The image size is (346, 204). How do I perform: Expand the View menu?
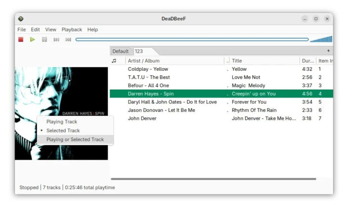click(x=51, y=30)
